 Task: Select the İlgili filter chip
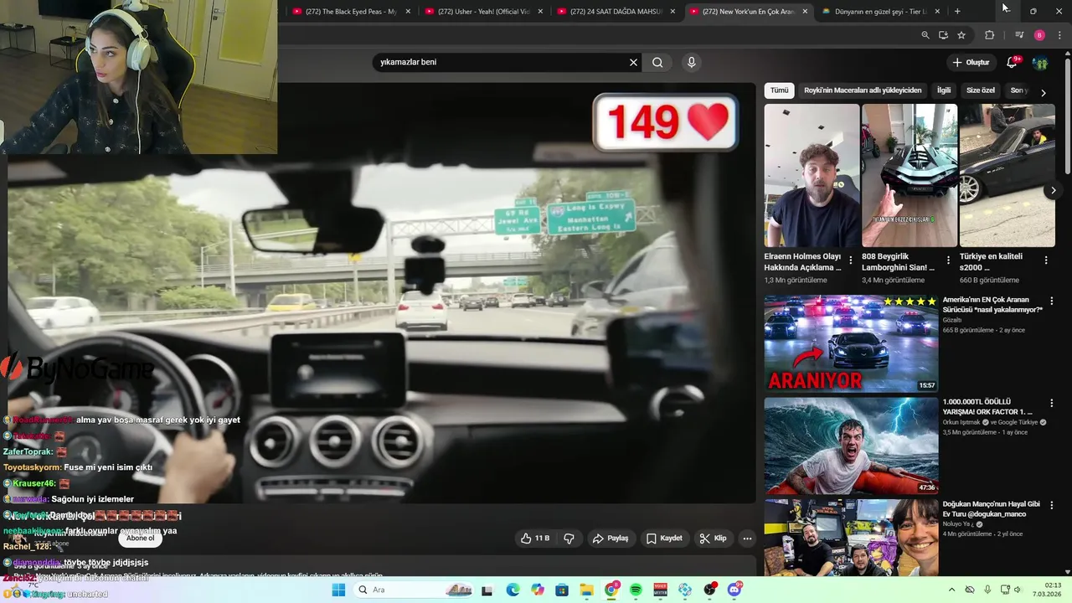(x=944, y=90)
